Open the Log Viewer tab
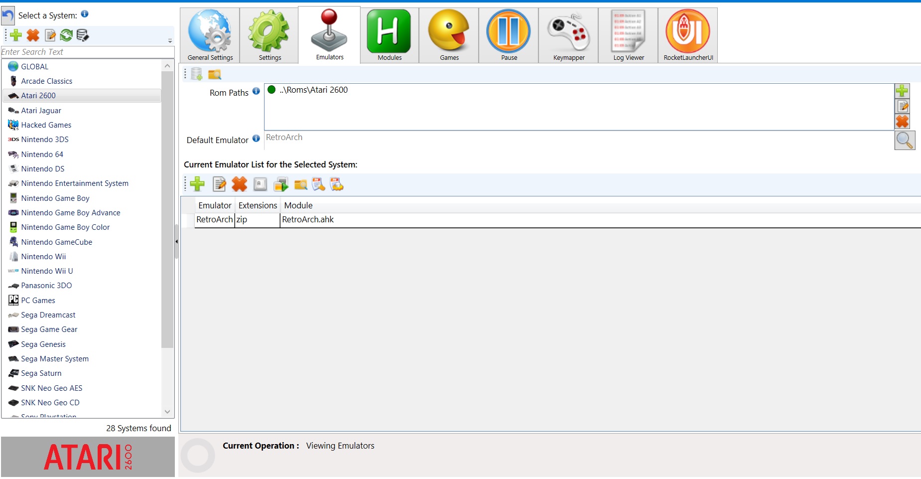This screenshot has width=921, height=479. click(x=628, y=36)
